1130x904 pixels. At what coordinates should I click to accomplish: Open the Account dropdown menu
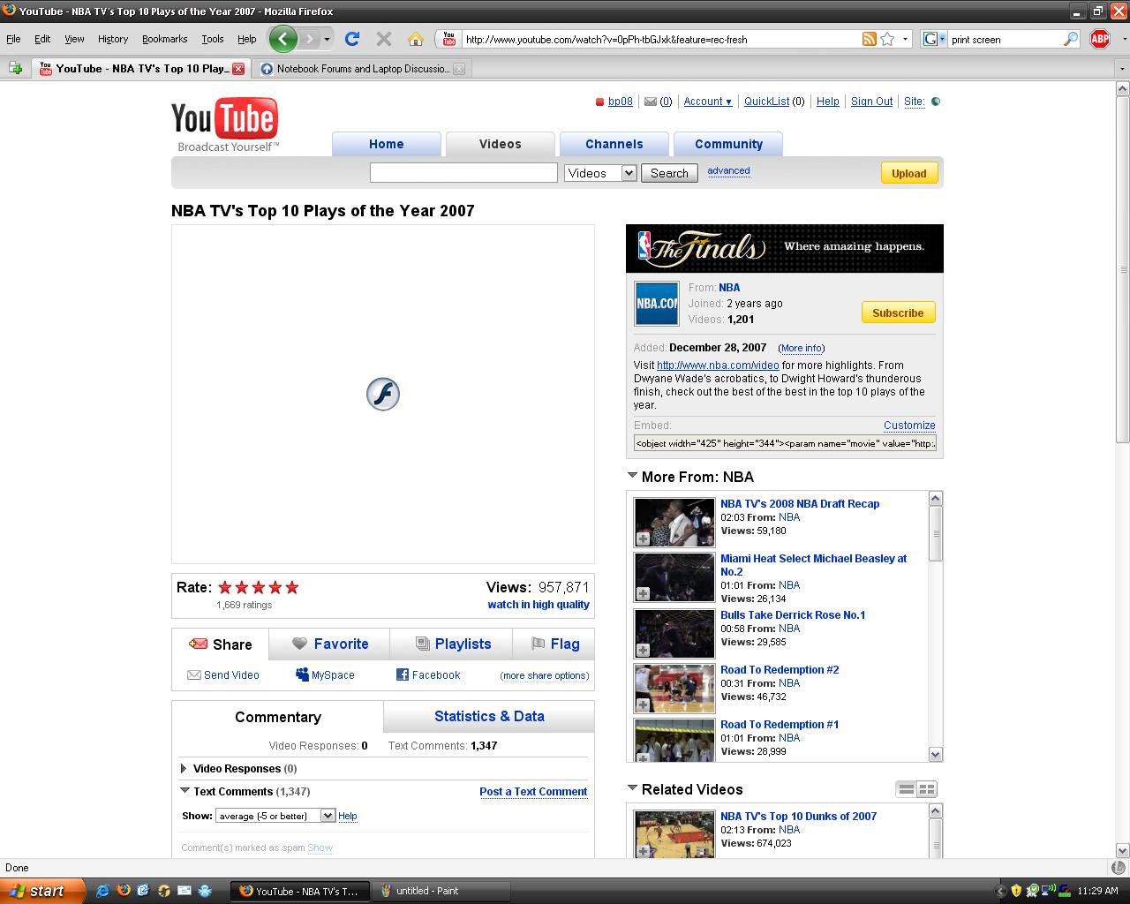(x=708, y=102)
